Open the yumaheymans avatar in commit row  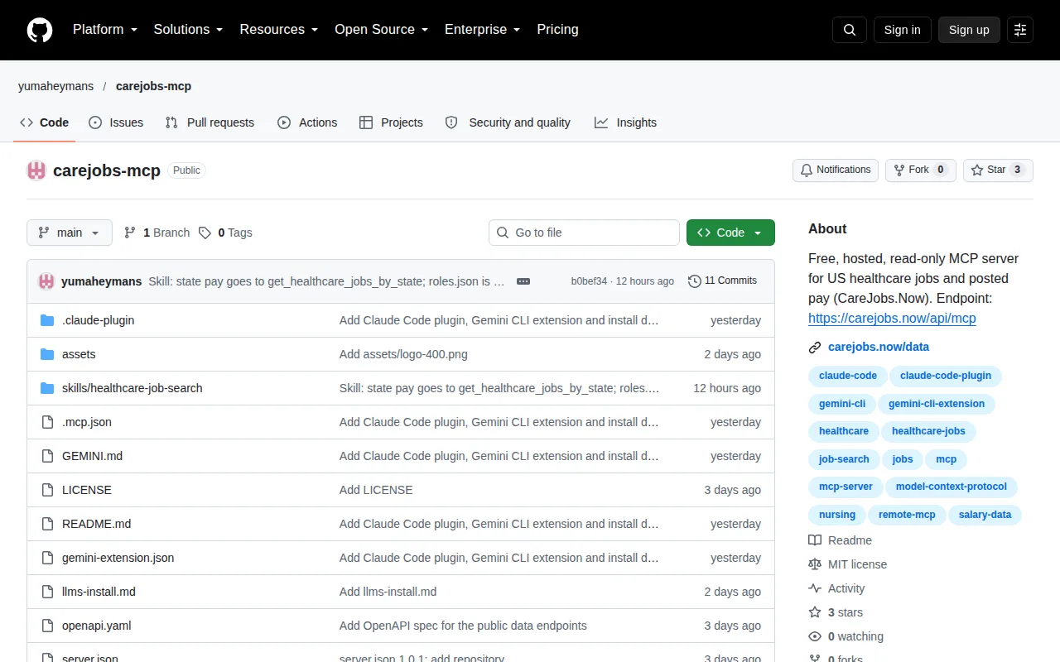click(x=46, y=281)
